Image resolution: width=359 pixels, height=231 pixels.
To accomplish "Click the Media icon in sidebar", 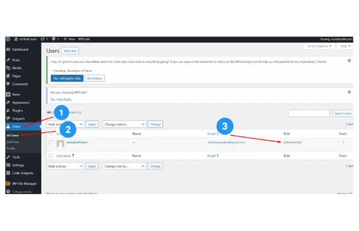I will pyautogui.click(x=8, y=68).
